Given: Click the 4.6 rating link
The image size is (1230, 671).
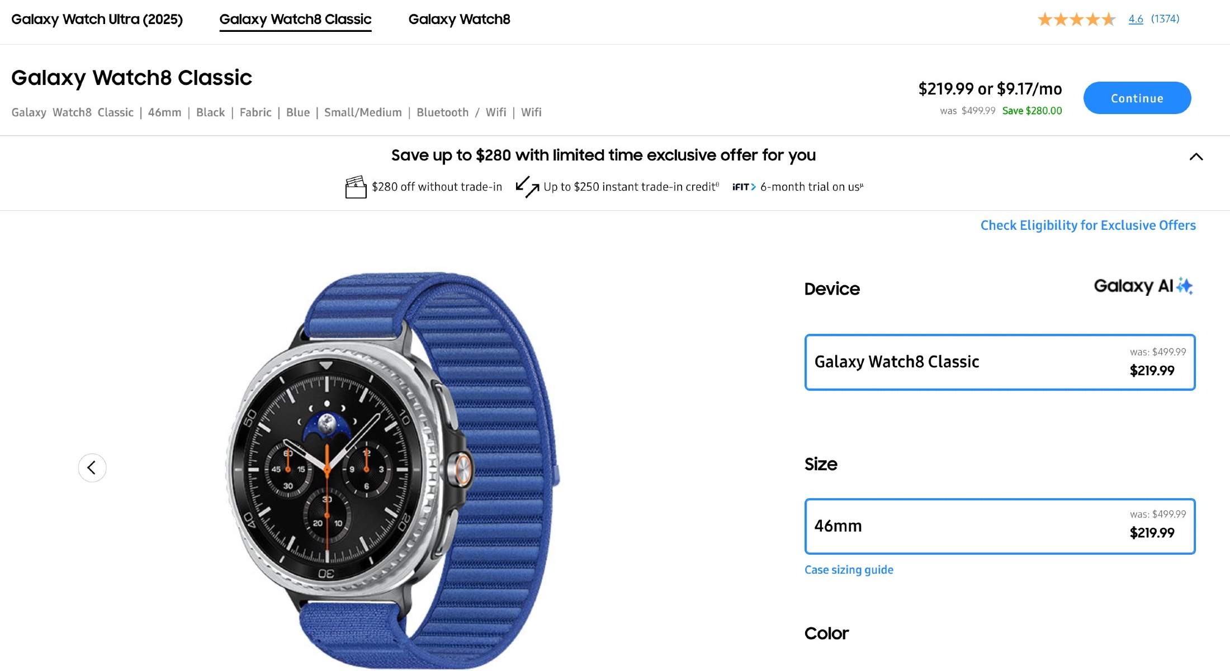Looking at the screenshot, I should (1136, 19).
